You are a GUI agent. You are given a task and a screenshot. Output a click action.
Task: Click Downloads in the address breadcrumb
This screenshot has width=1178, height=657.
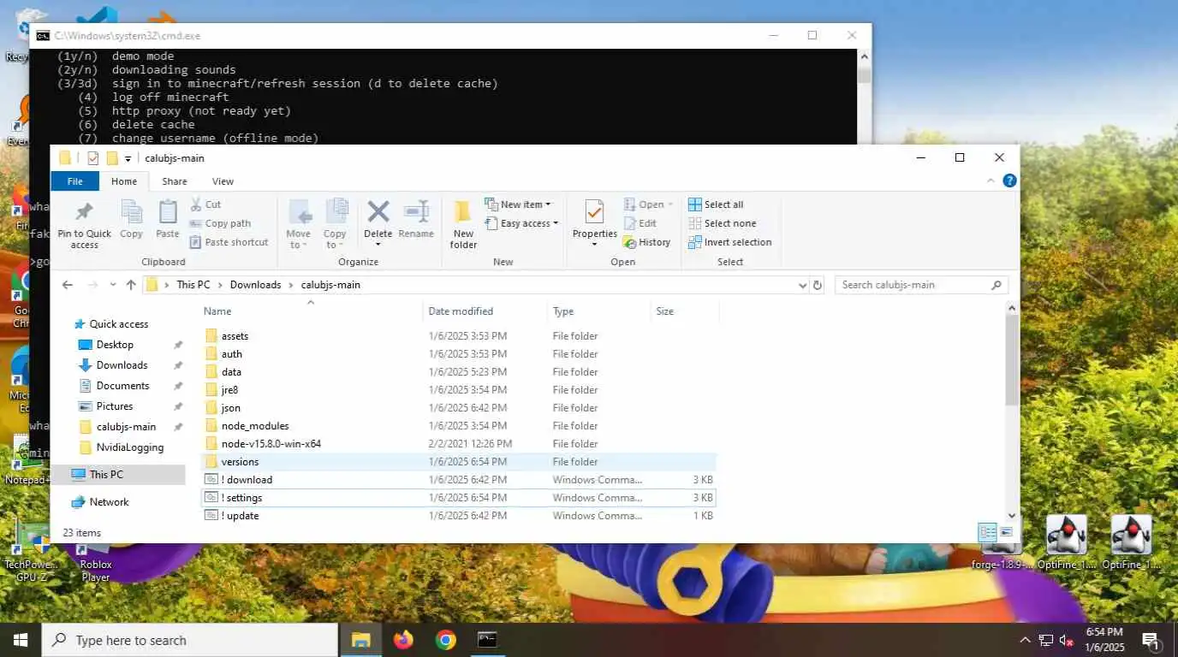click(255, 285)
